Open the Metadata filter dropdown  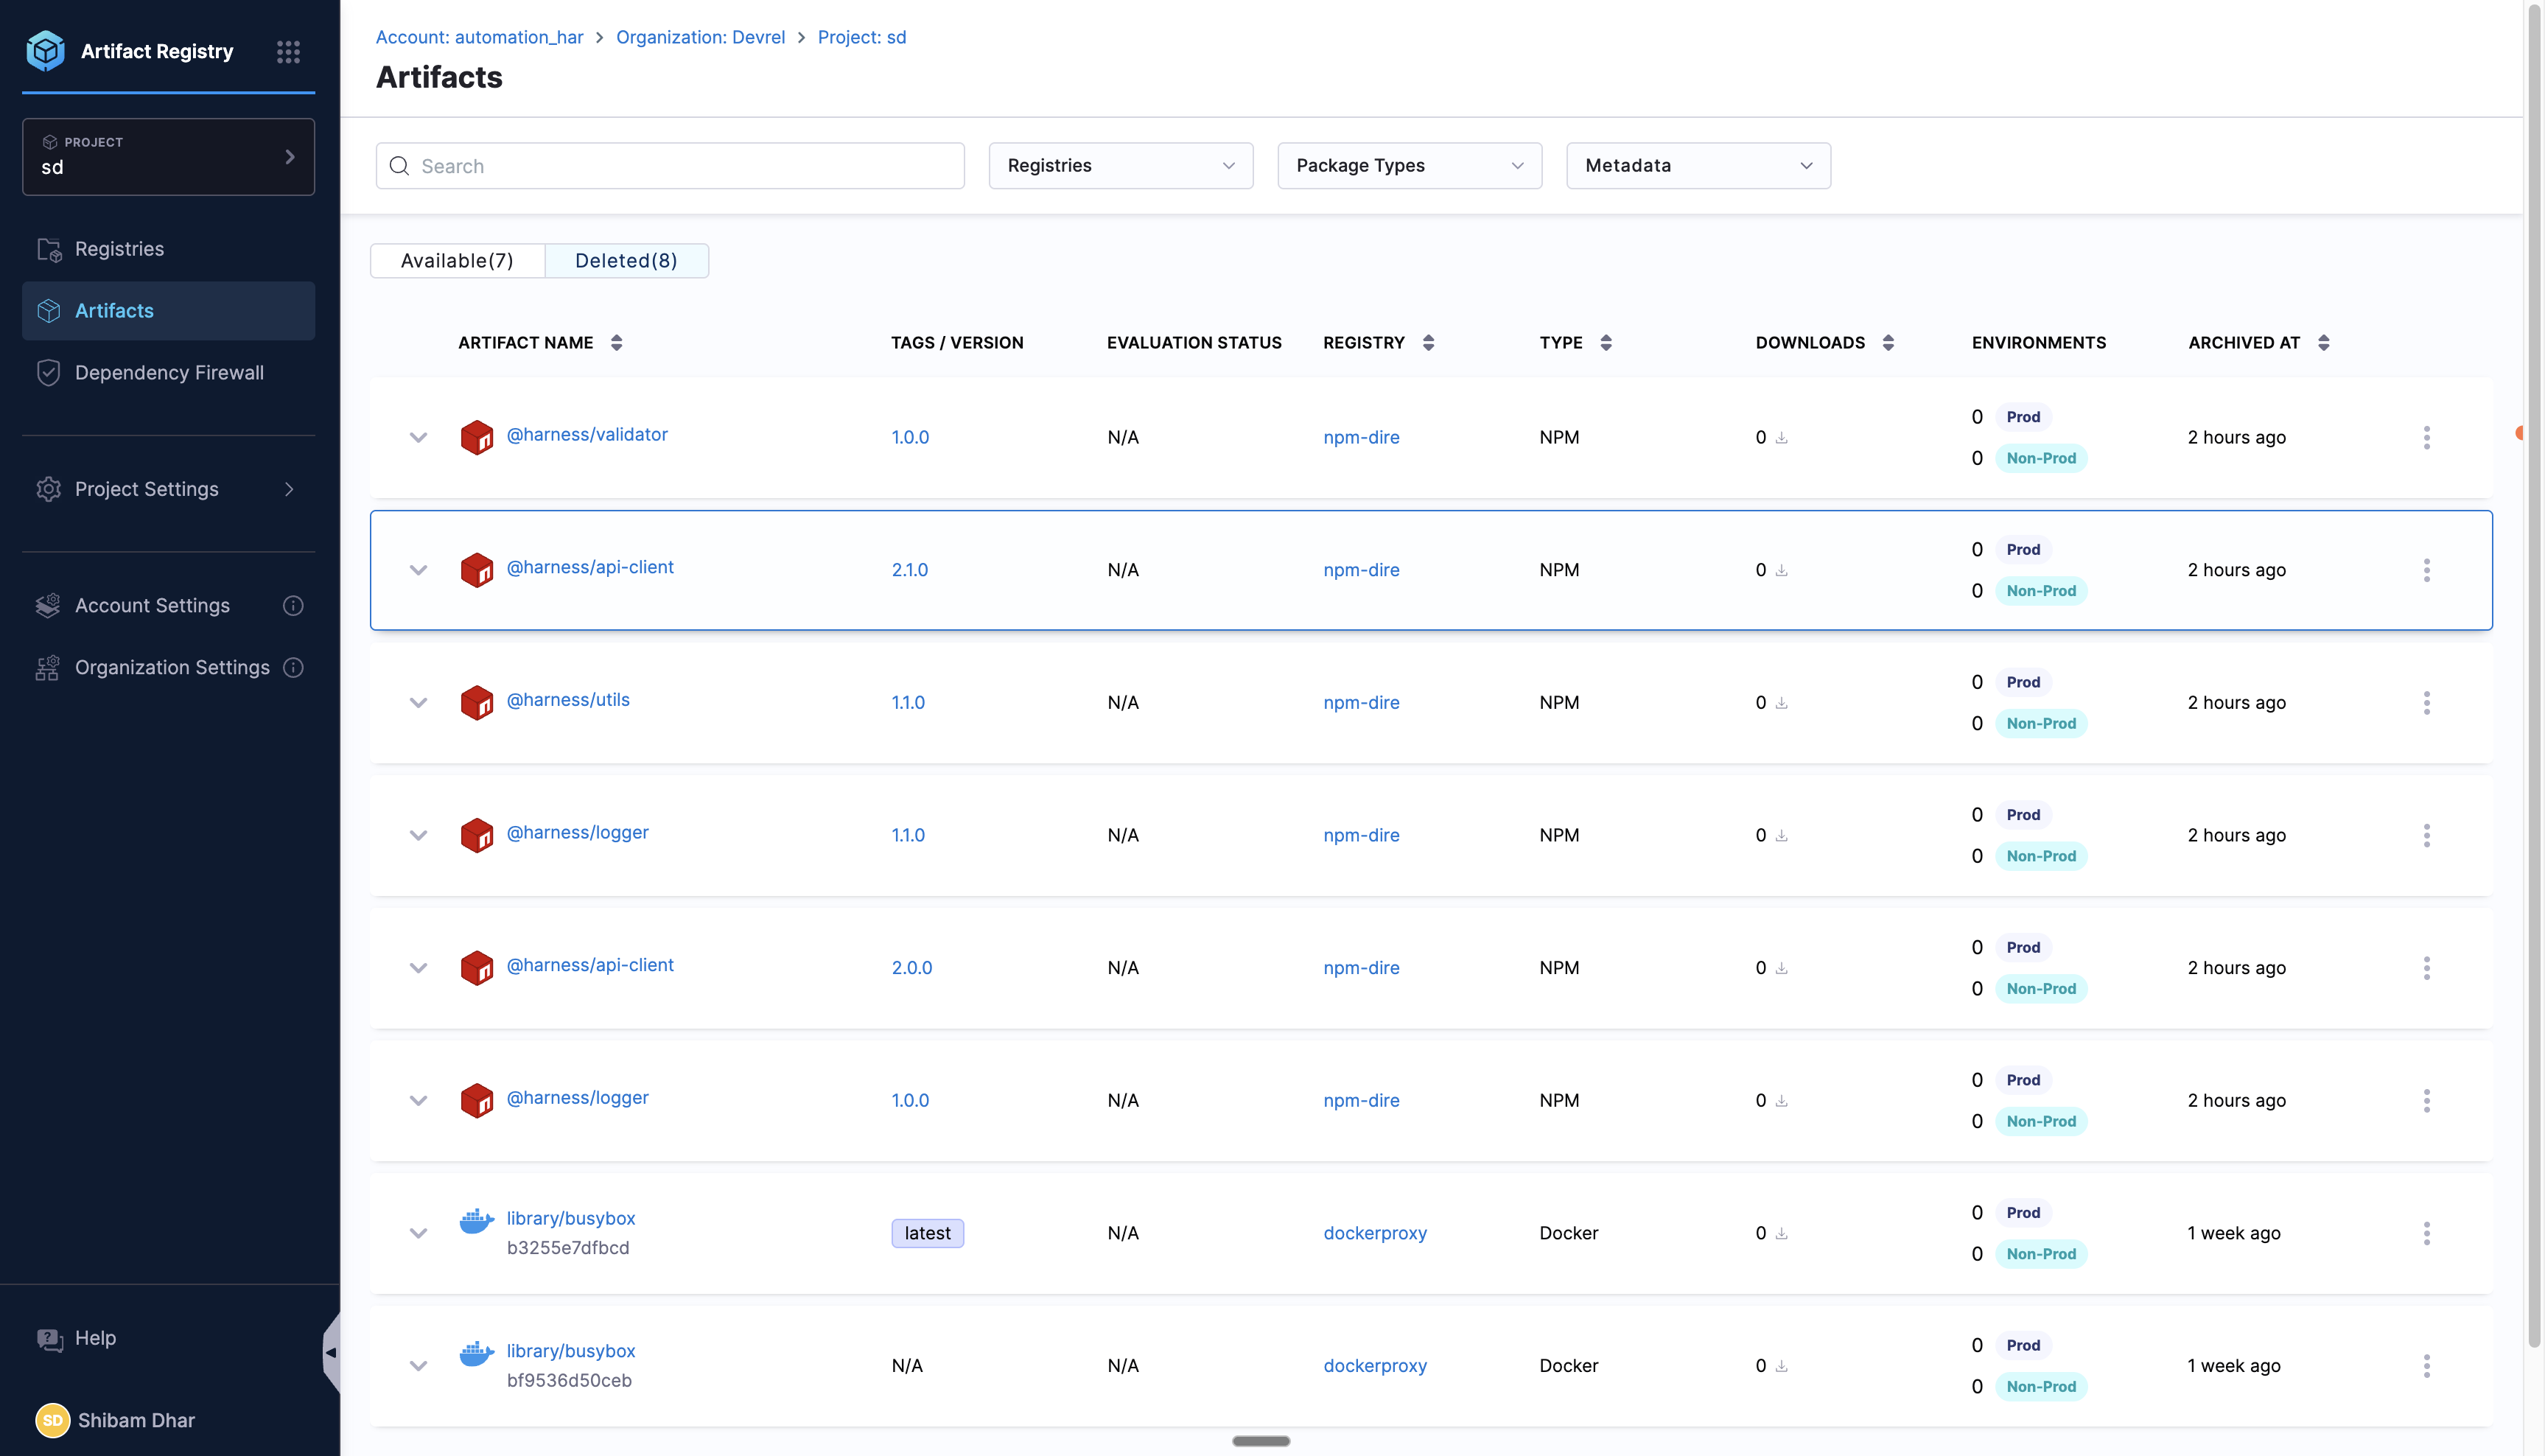pyautogui.click(x=1698, y=165)
